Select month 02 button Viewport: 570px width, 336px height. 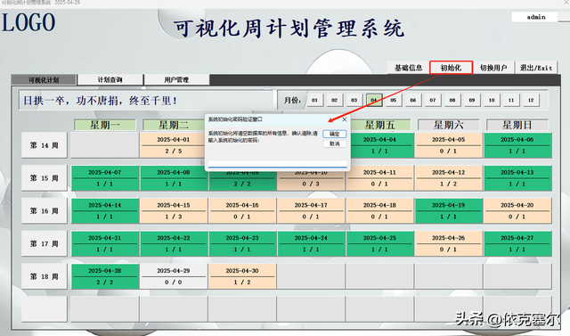[x=335, y=100]
